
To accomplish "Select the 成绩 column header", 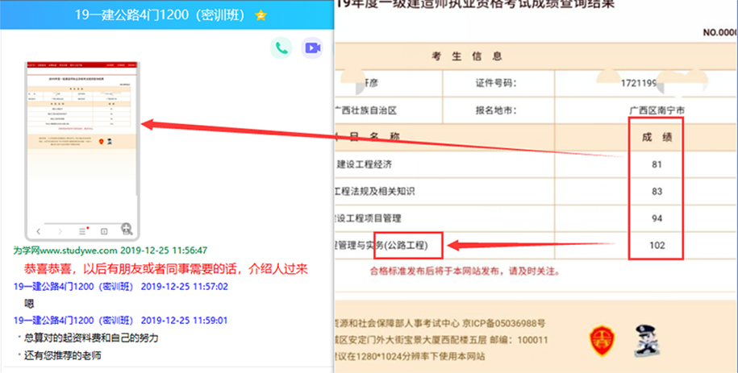I will click(x=657, y=136).
